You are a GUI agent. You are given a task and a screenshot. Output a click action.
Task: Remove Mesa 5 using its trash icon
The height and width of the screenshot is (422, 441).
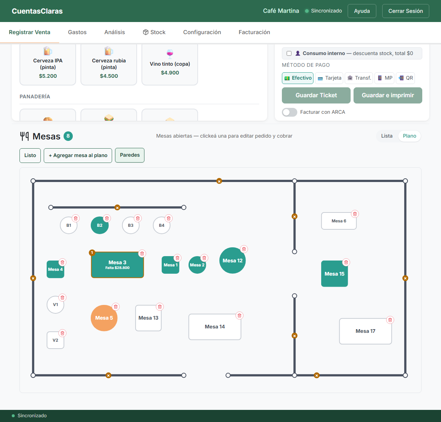coord(116,307)
